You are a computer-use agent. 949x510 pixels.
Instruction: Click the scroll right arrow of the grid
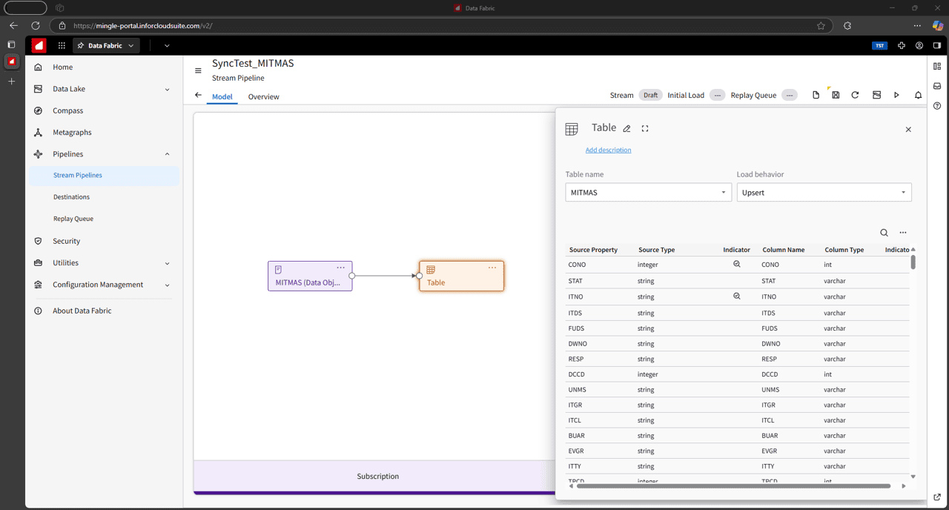[x=903, y=486]
